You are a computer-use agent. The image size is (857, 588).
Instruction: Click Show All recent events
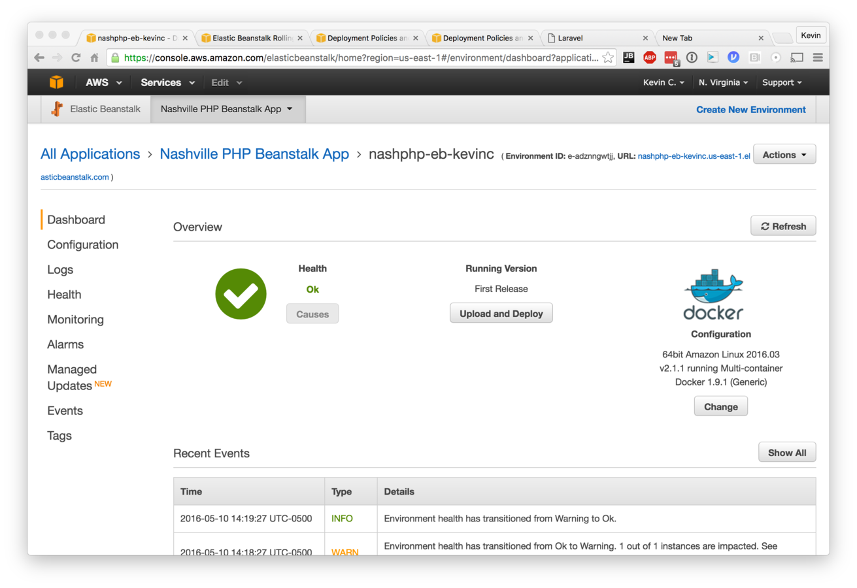[x=787, y=453]
